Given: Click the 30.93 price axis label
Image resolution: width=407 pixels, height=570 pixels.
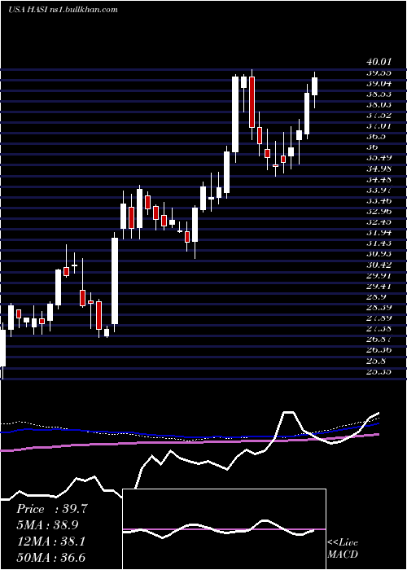Looking at the screenshot, I should [x=379, y=254].
